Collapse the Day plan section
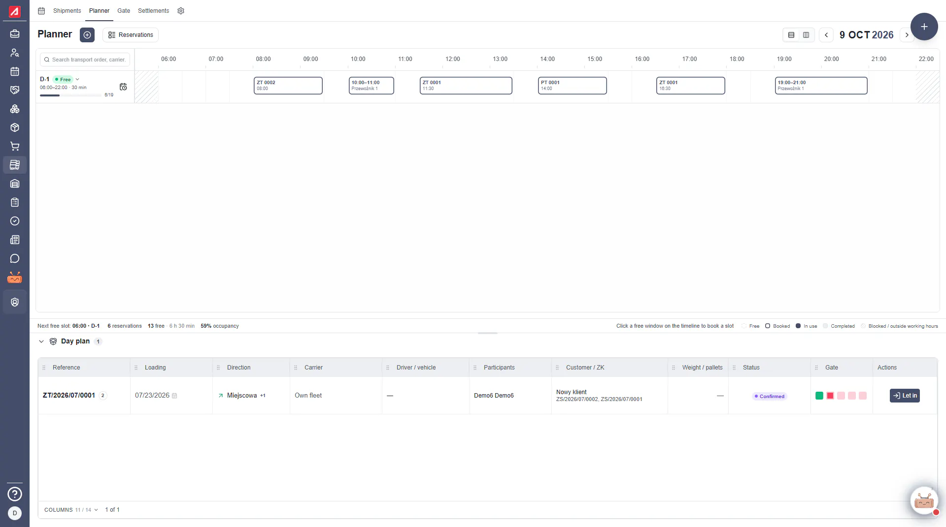 [x=41, y=341]
